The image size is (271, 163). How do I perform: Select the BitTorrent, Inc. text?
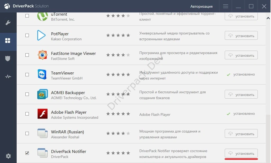click(63, 19)
